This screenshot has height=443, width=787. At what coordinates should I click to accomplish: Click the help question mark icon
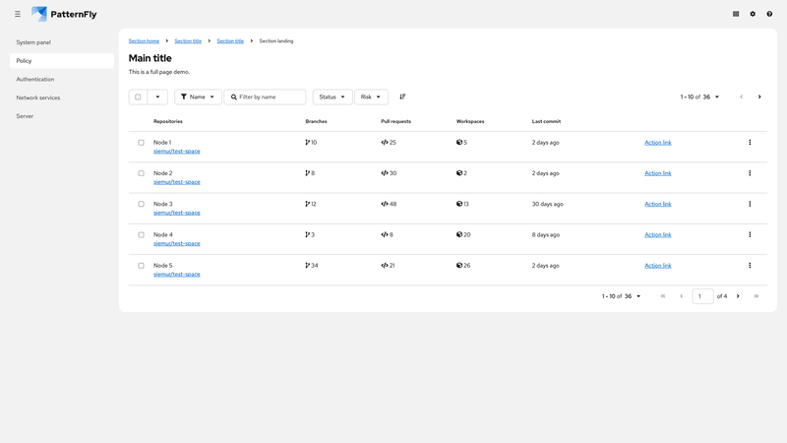[x=769, y=14]
